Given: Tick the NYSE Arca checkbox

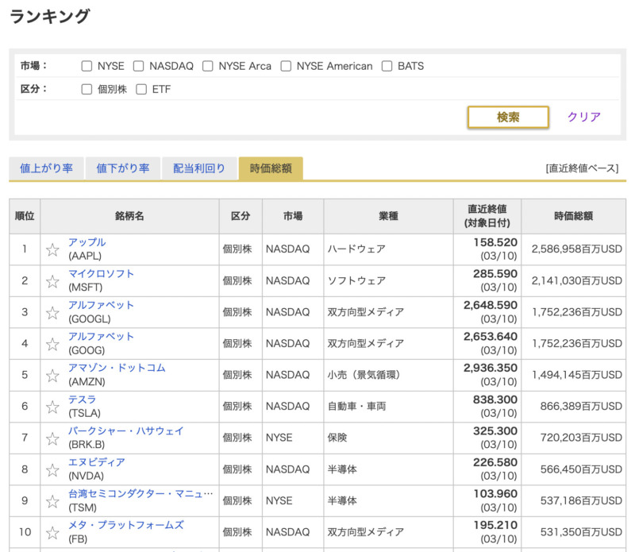Looking at the screenshot, I should [x=208, y=66].
